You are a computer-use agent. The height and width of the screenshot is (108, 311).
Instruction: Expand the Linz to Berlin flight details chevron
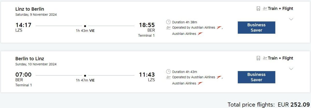click(x=291, y=19)
